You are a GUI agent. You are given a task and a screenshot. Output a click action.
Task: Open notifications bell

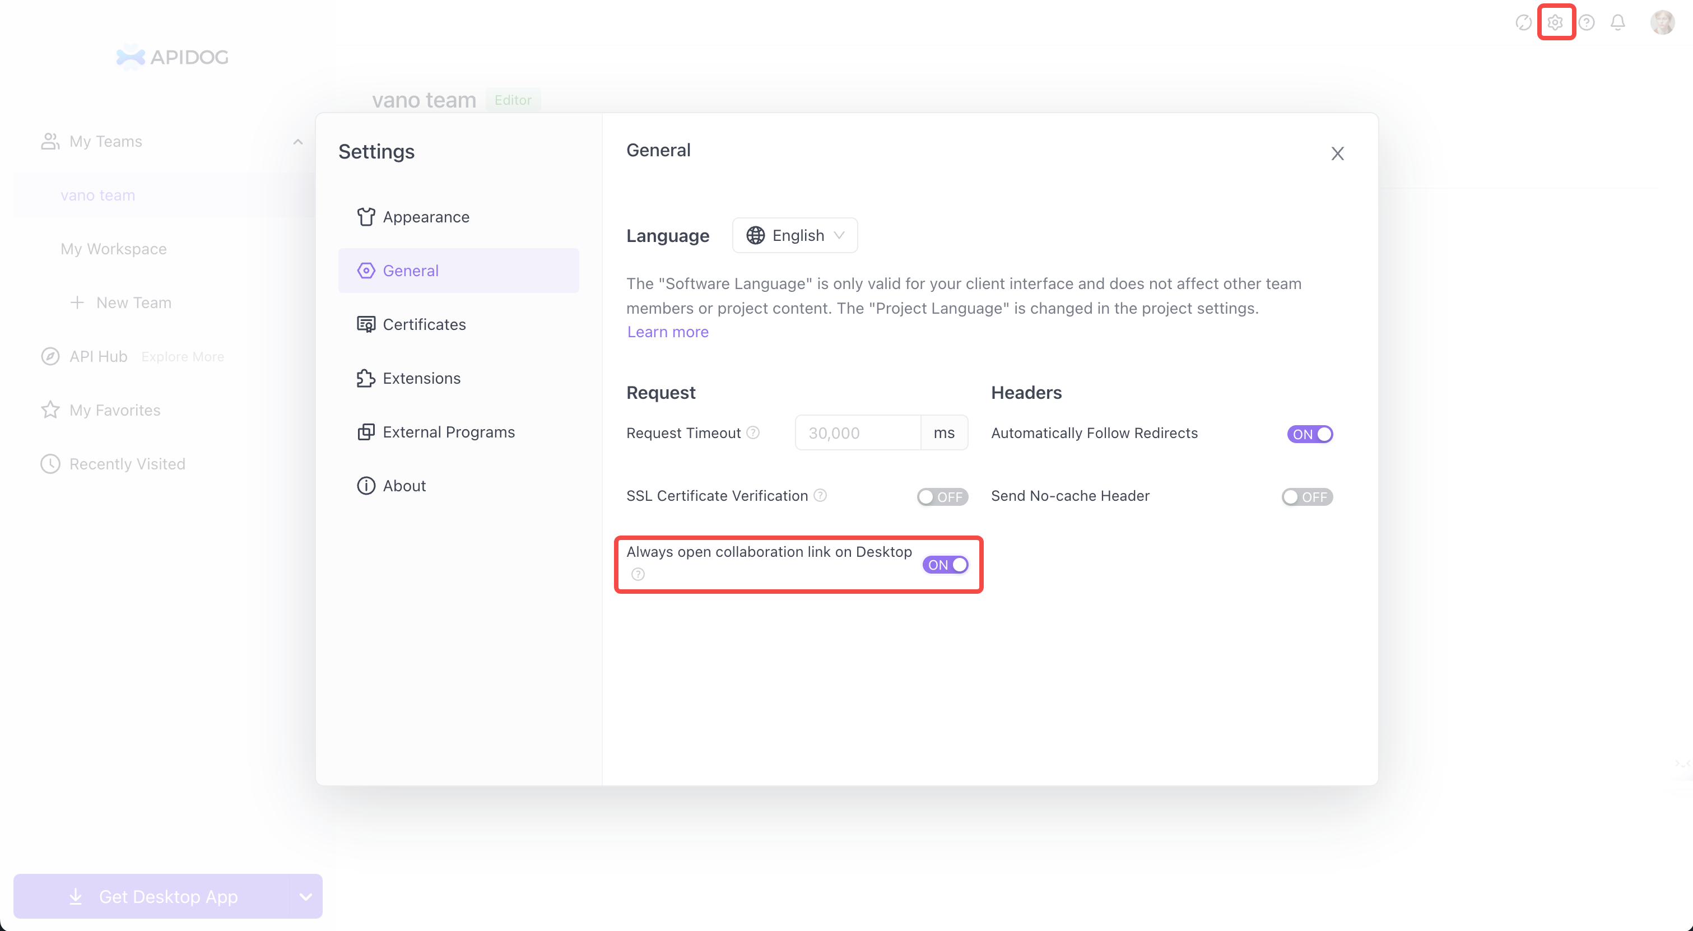(1618, 22)
